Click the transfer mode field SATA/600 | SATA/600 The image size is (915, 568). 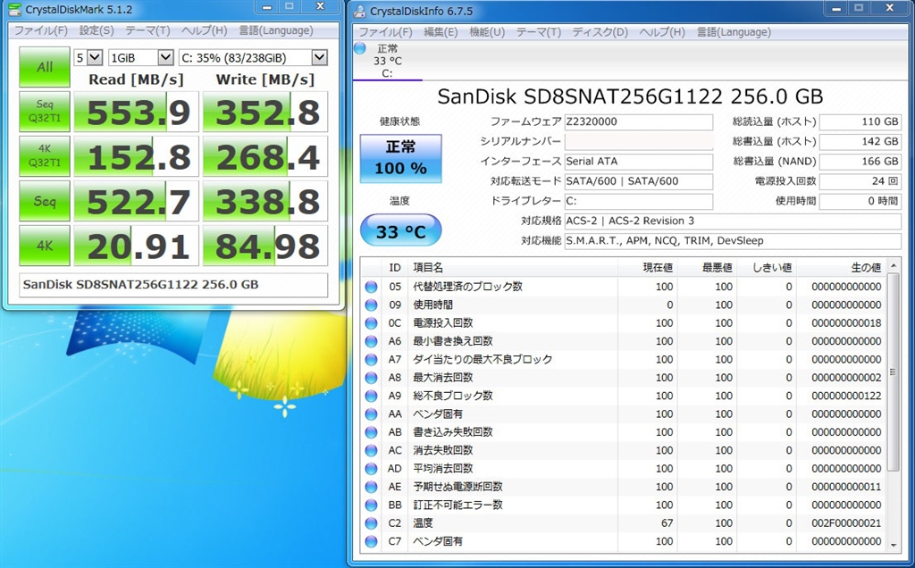pyautogui.click(x=638, y=181)
